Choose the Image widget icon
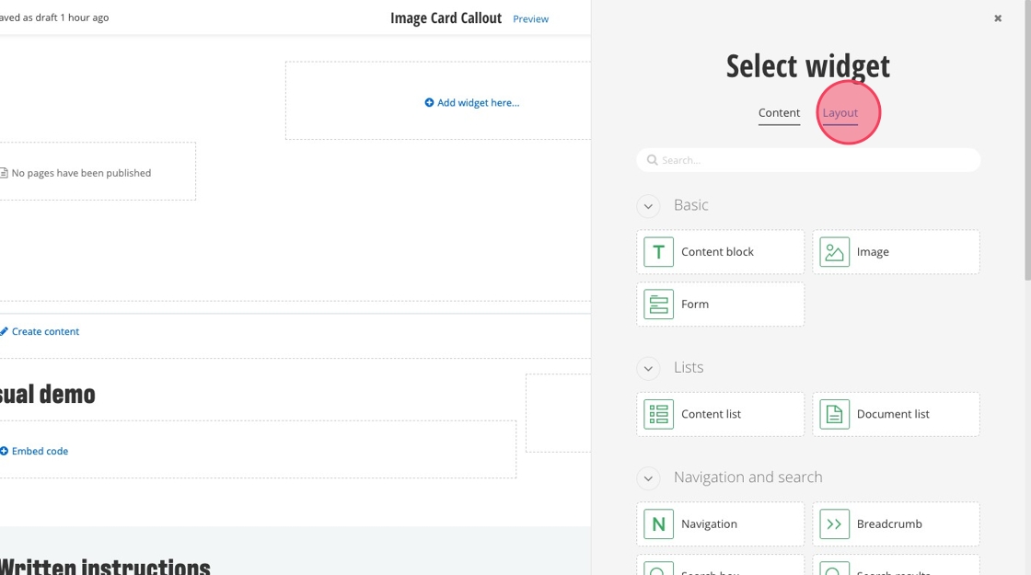This screenshot has width=1031, height=575. click(x=834, y=252)
